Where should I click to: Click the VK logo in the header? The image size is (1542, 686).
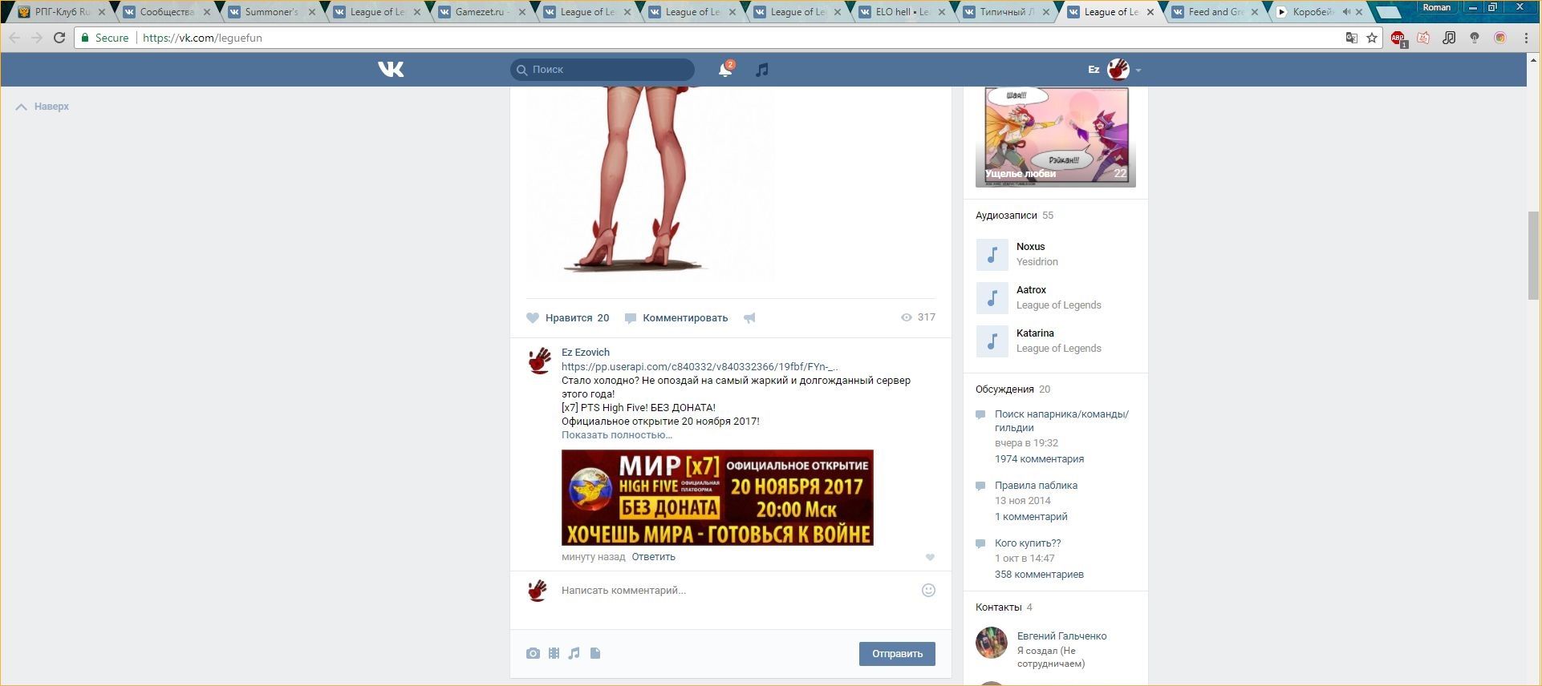(391, 70)
